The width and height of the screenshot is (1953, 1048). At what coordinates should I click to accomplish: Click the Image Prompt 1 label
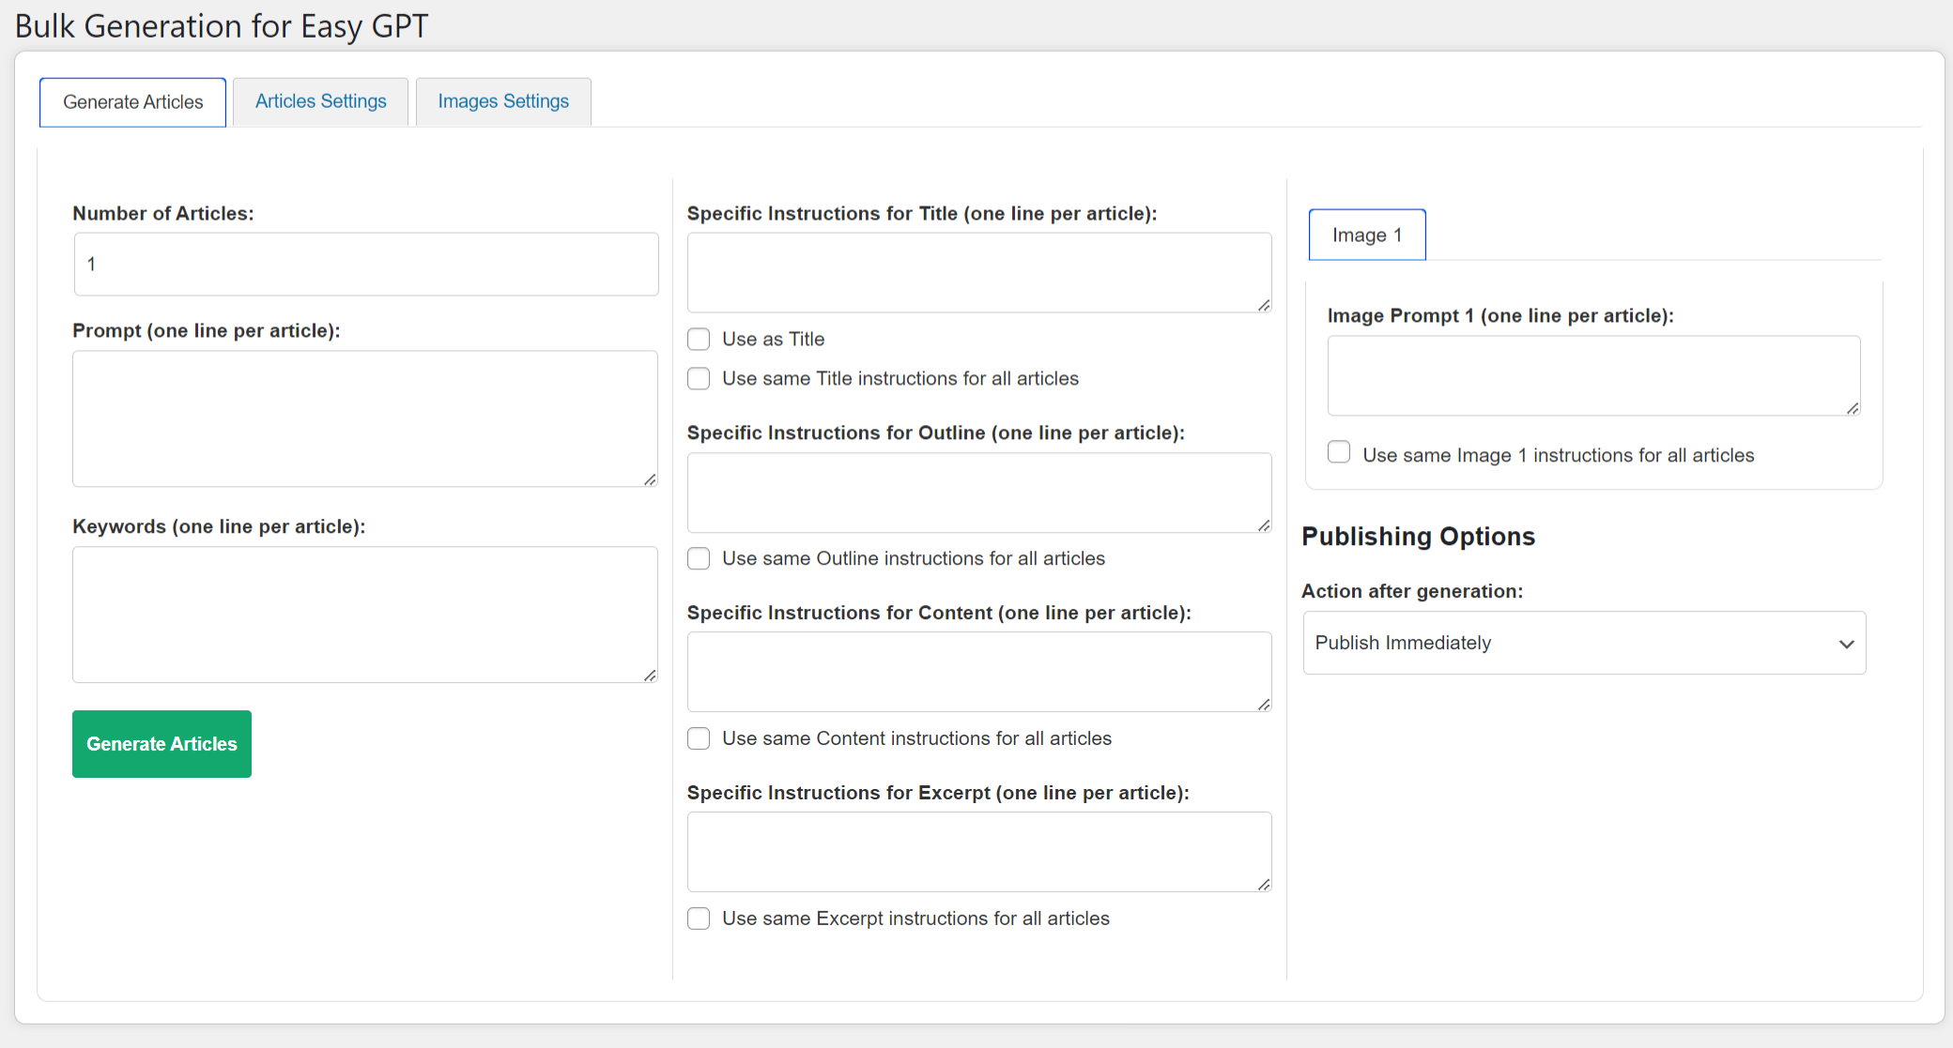[1500, 316]
